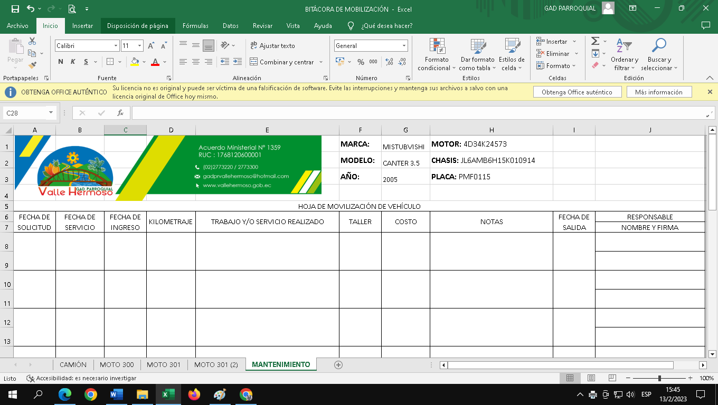Click Insert Function fx icon
Viewport: 718px width, 405px height.
120,113
